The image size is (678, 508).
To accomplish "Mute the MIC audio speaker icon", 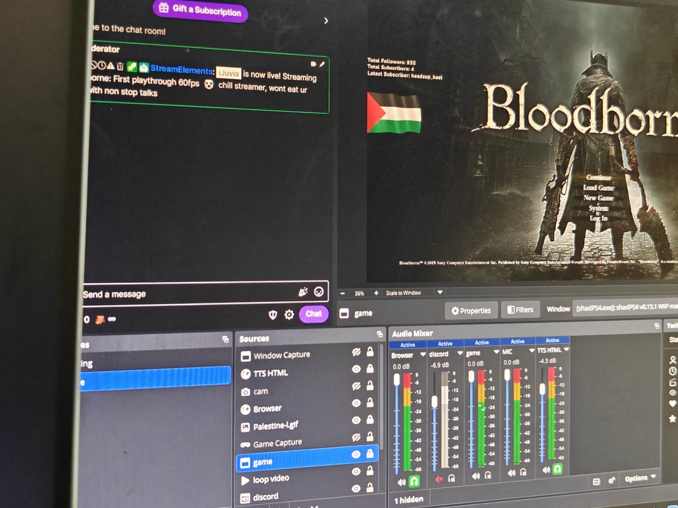I will pyautogui.click(x=511, y=473).
